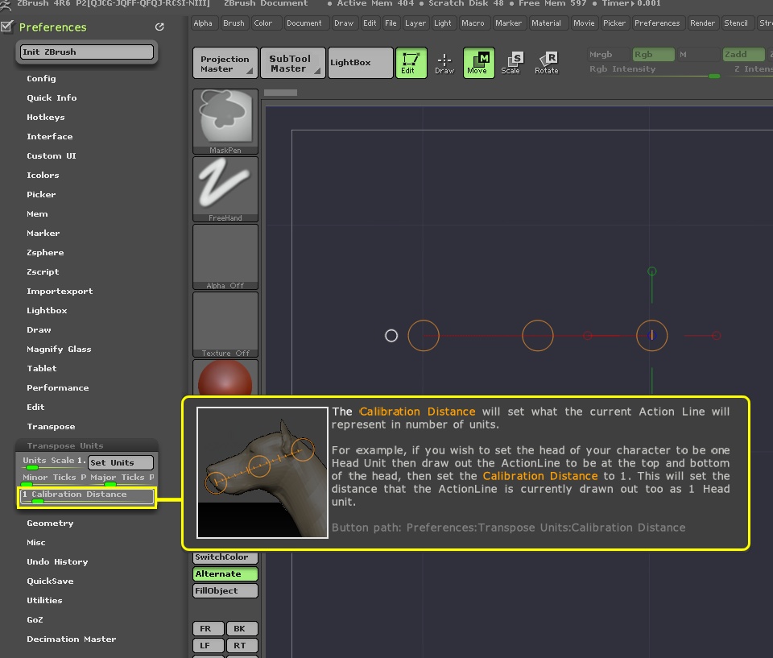Click the Init ZBrush button
773x658 pixels.
coord(87,52)
